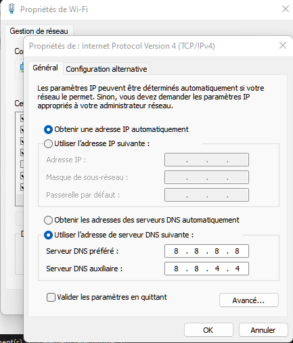Close the TCP/IPv4 properties dialog
The height and width of the screenshot is (343, 293).
(x=283, y=45)
